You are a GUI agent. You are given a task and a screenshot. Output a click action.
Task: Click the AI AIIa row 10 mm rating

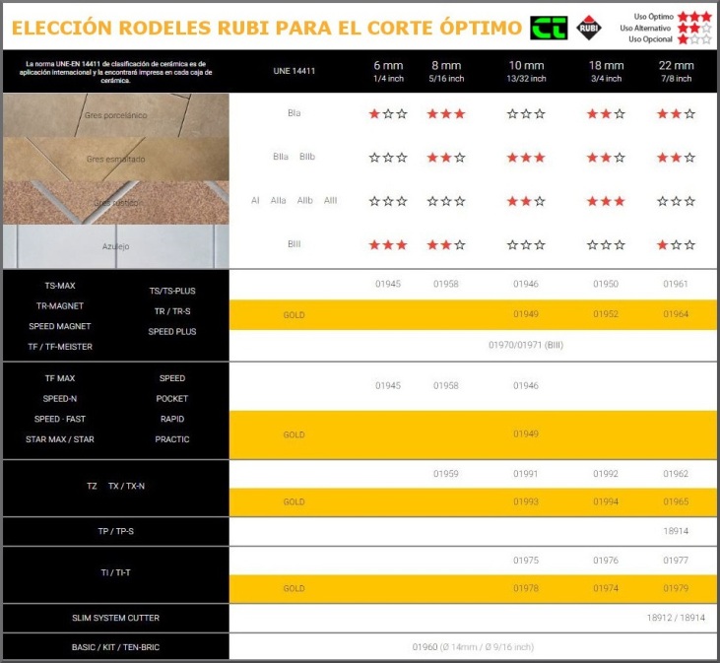coord(526,201)
